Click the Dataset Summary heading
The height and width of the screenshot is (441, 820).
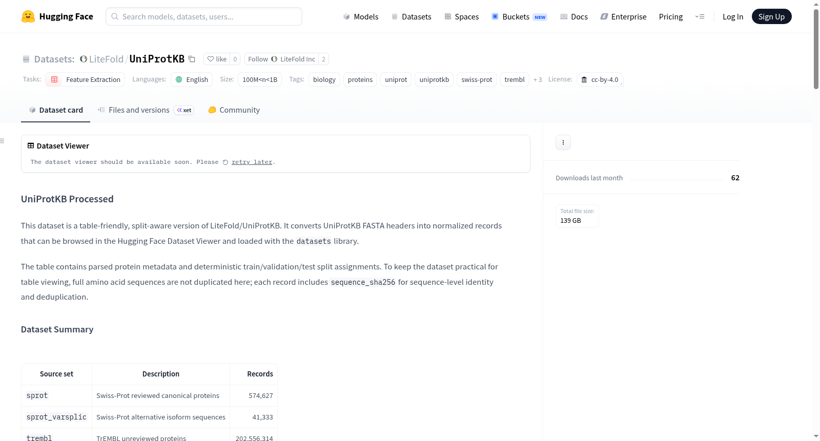pos(57,329)
